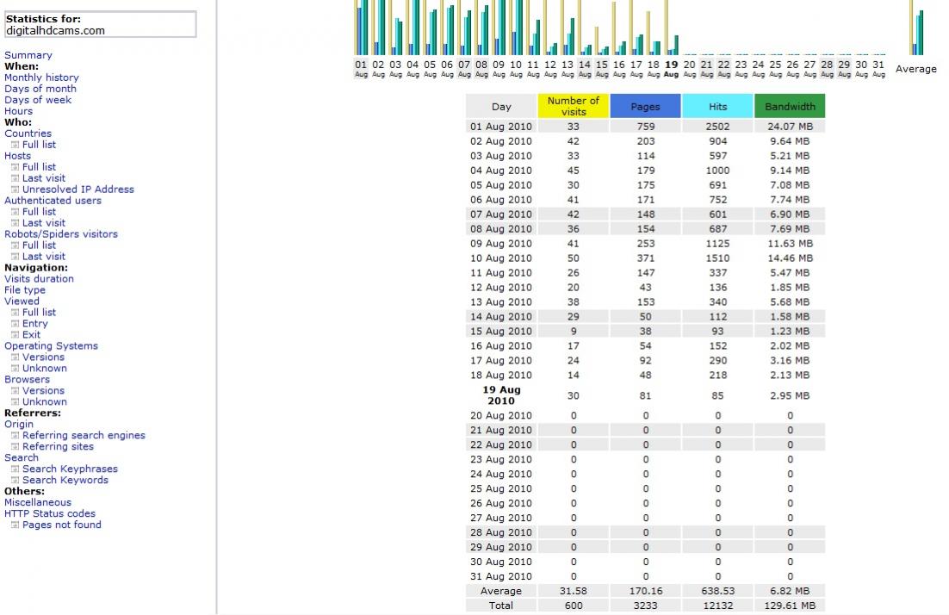Image resolution: width=949 pixels, height=615 pixels.
Task: Click the icon beside Unresolved IP Address
Action: click(16, 189)
